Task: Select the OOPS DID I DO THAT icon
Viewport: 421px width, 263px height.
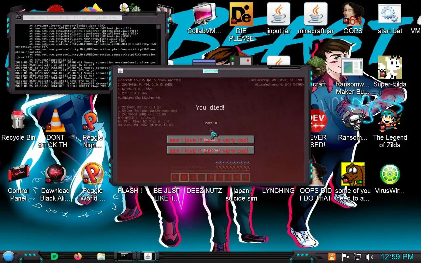Action: click(315, 182)
